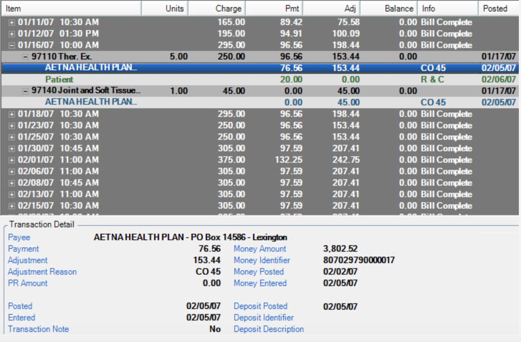Click the plus icon beside 02/08/07 10:45 AM
This screenshot has height=342, width=521.
(11, 182)
